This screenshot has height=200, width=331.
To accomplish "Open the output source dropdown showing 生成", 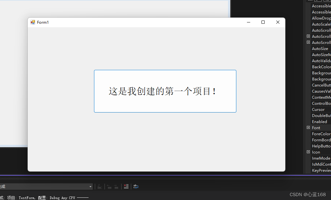I will coord(90,187).
